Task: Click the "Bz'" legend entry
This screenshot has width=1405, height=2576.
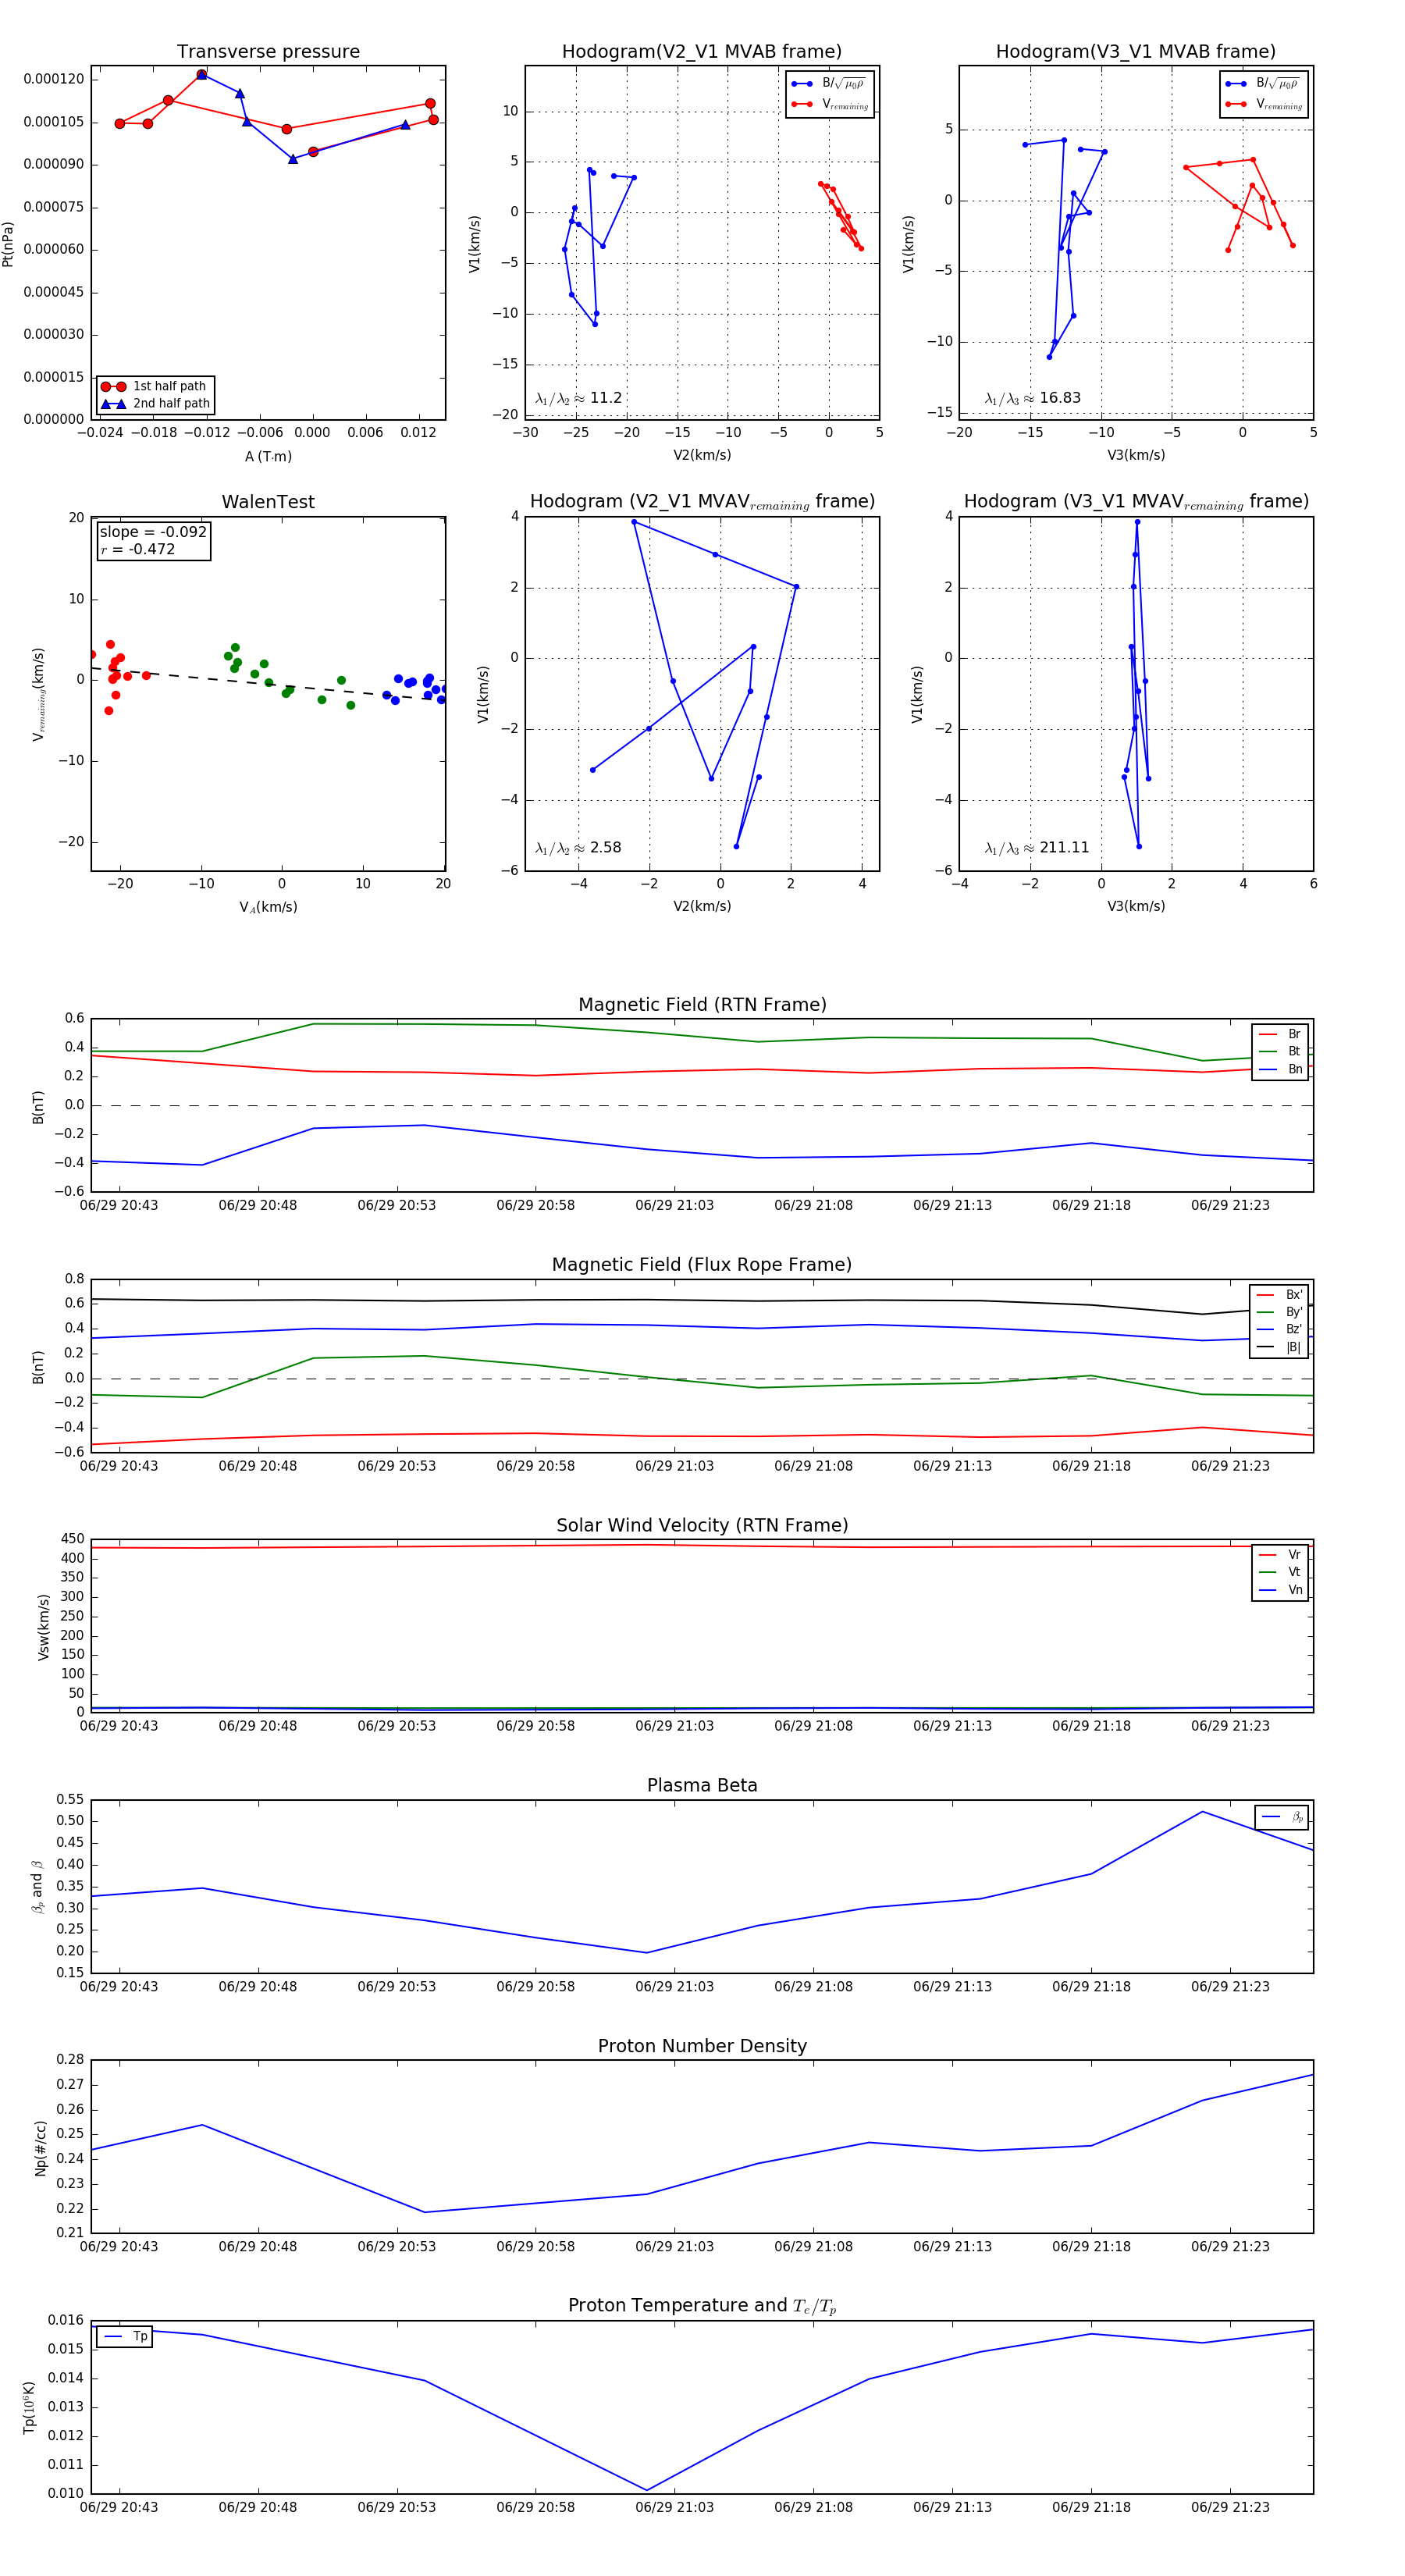Action: (1279, 1329)
